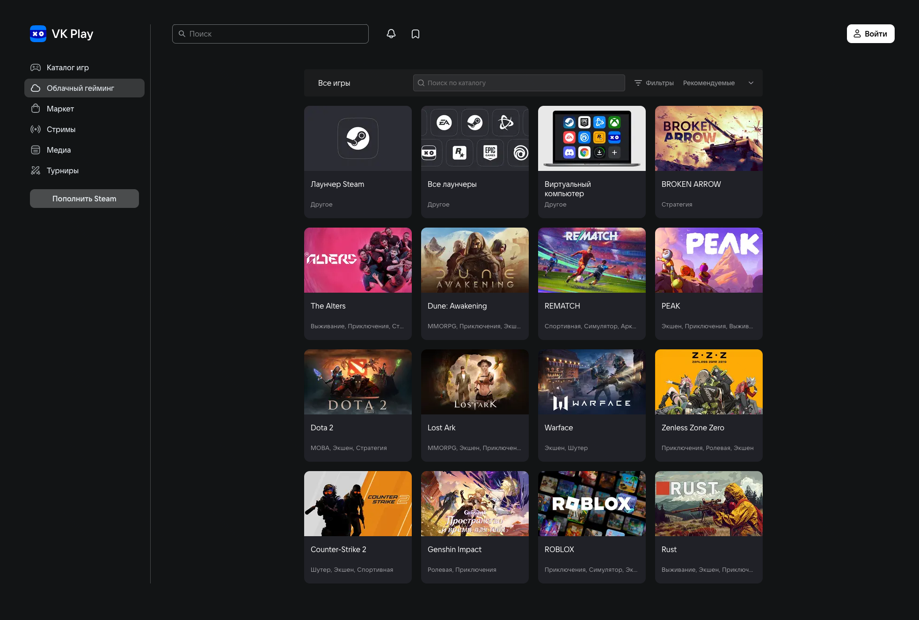Click the VK Play logo icon
919x620 pixels.
(38, 34)
